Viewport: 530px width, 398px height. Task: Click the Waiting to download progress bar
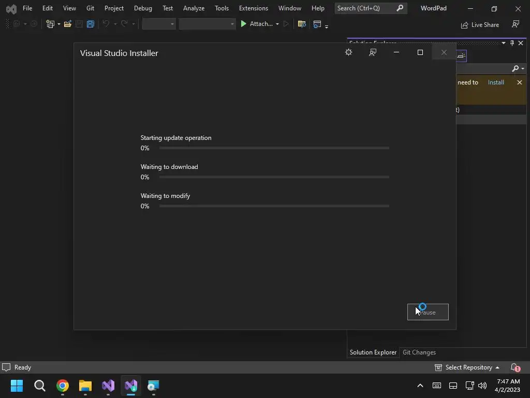pos(274,177)
